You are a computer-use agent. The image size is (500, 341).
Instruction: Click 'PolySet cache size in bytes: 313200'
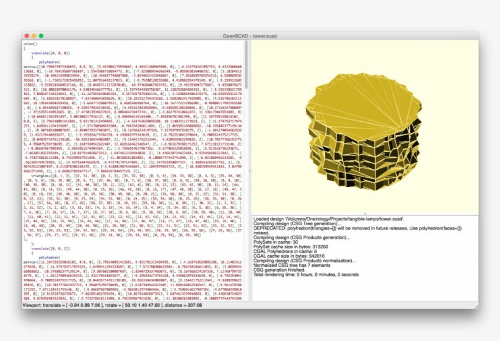coord(290,247)
